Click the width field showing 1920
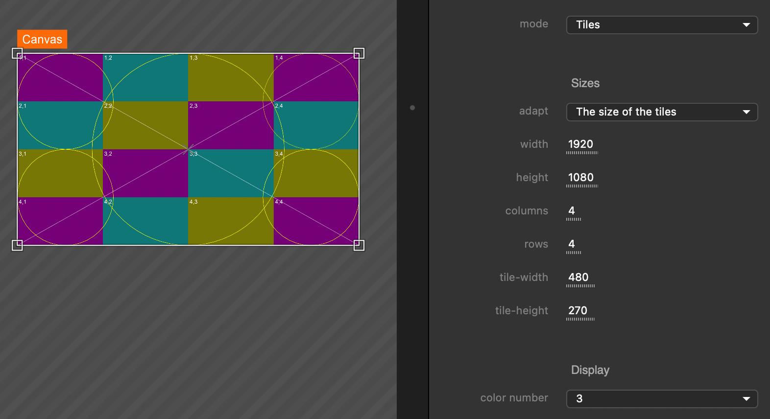Viewport: 770px width, 419px height. tap(581, 144)
